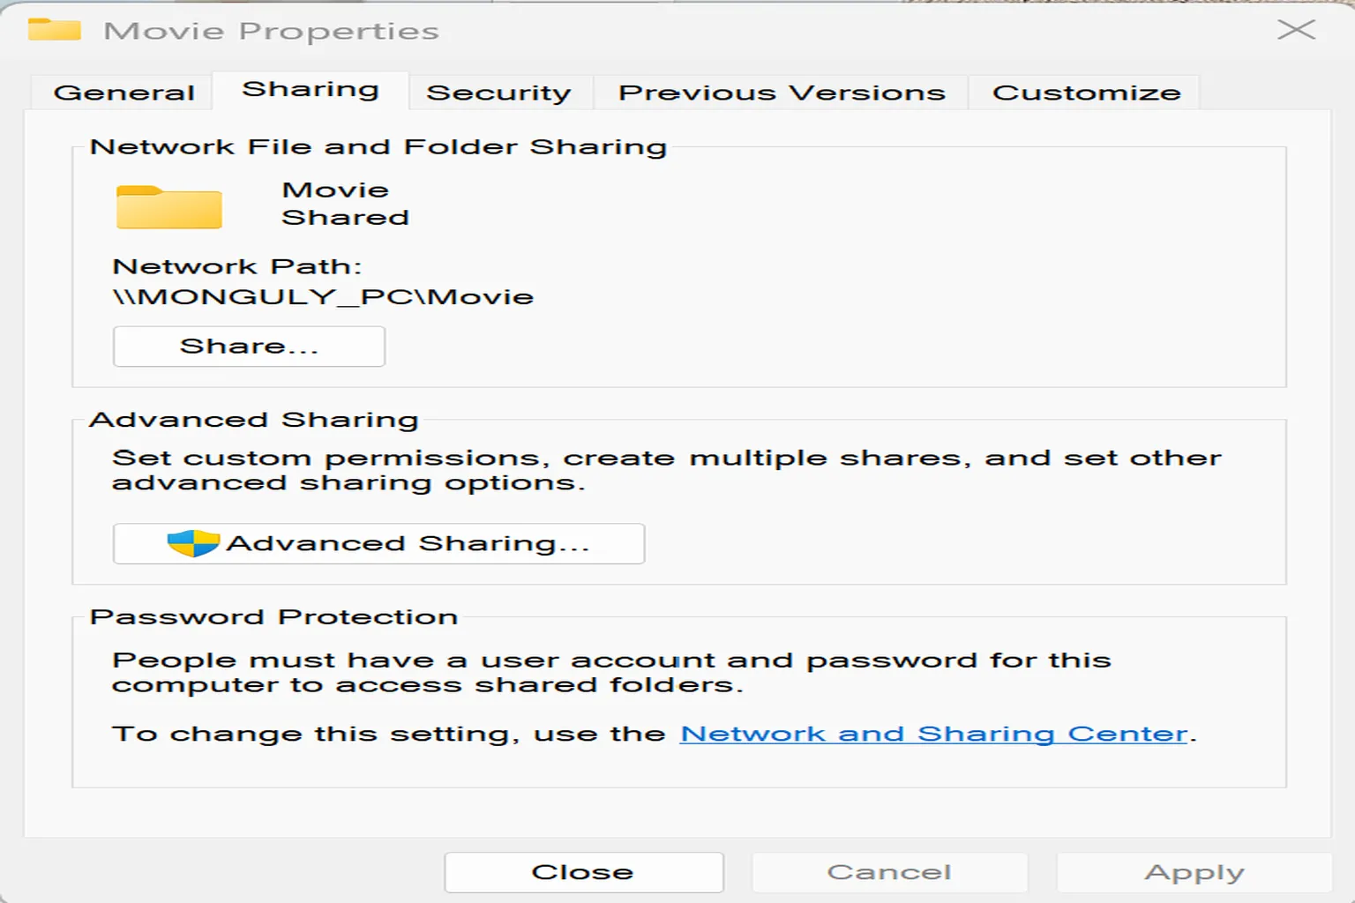
Task: Click the Password Protection heading
Action: (x=273, y=616)
